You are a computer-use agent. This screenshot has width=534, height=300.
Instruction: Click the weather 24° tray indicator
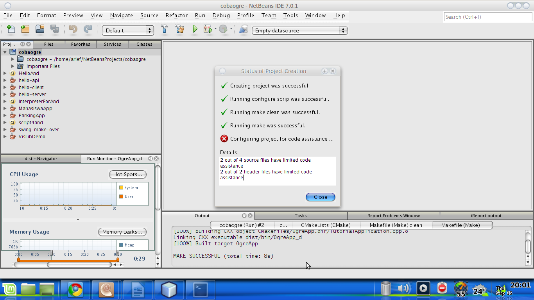coord(480,289)
